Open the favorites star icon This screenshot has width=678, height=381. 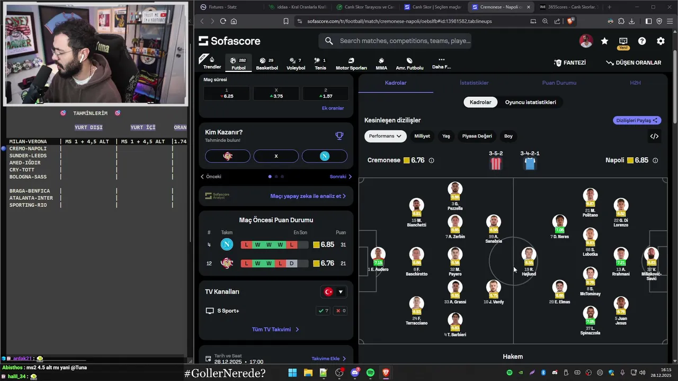(x=604, y=41)
